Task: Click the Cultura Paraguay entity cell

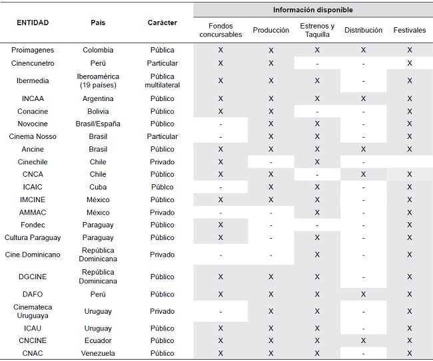Action: [33, 237]
